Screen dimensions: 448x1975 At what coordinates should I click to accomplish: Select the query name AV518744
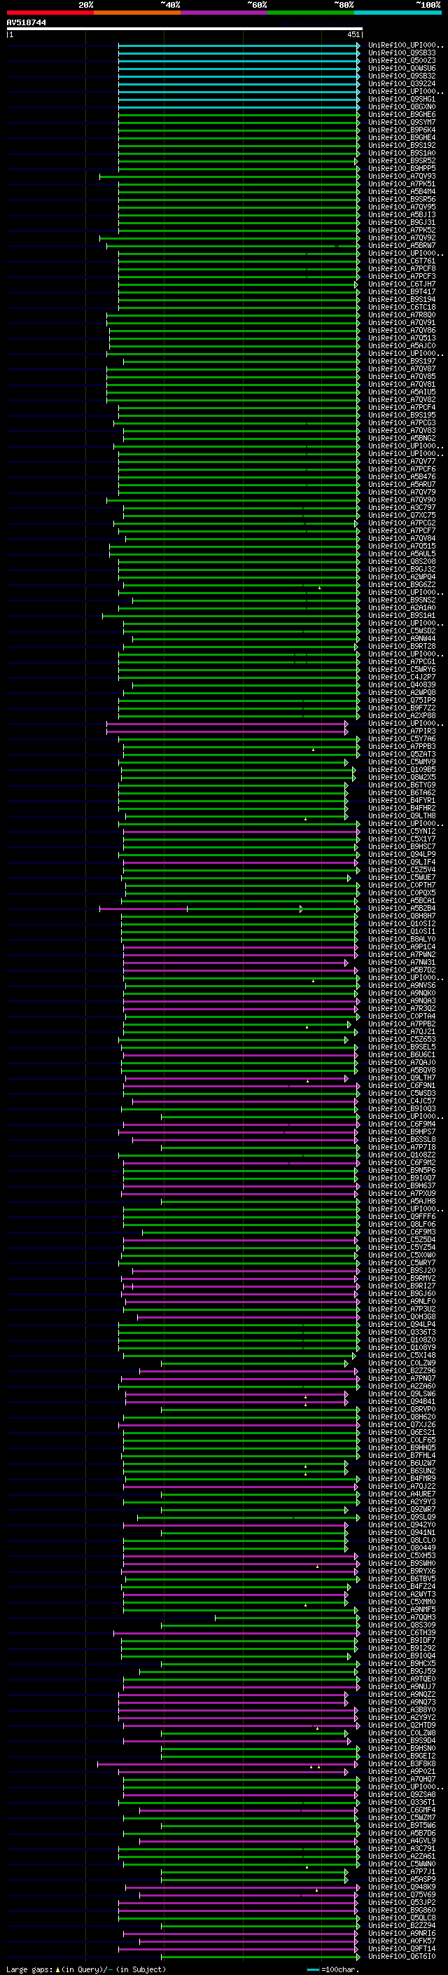click(26, 23)
